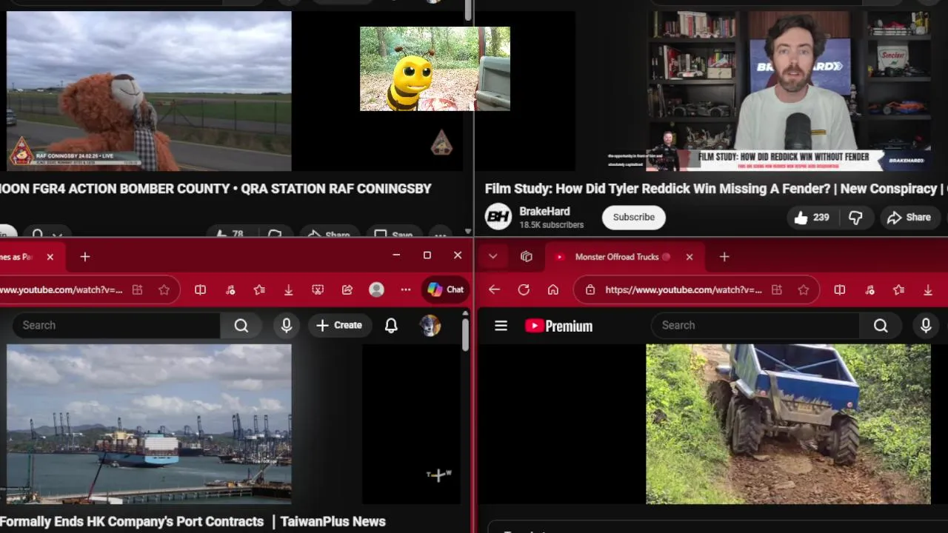This screenshot has height=533, width=948.
Task: Open tab search dropdown in Monster Offroad window
Action: (x=493, y=257)
